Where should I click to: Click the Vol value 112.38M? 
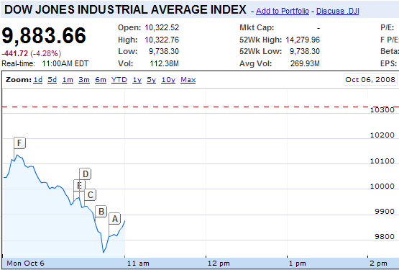164,63
